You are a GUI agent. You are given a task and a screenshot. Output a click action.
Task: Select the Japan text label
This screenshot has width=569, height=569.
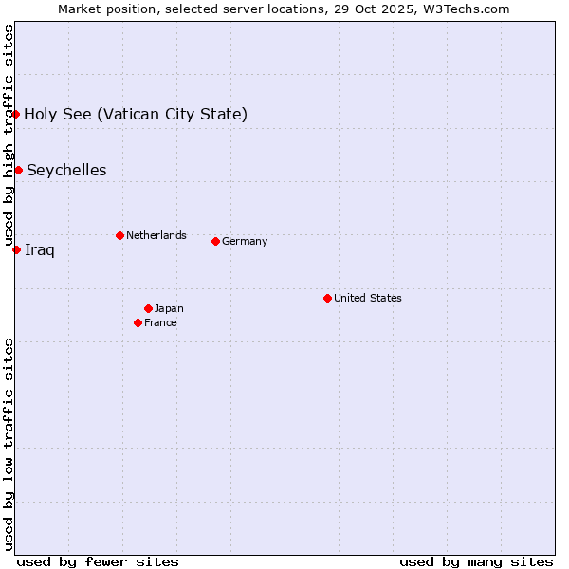click(169, 308)
